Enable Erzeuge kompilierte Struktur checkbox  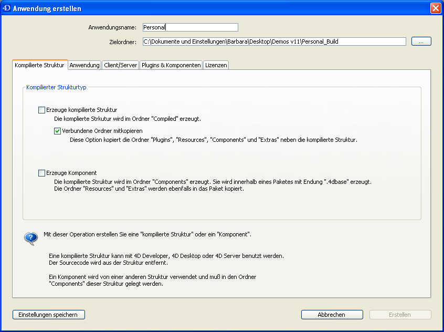(x=42, y=110)
